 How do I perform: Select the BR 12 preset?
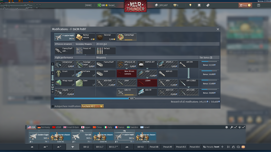tap(86, 147)
